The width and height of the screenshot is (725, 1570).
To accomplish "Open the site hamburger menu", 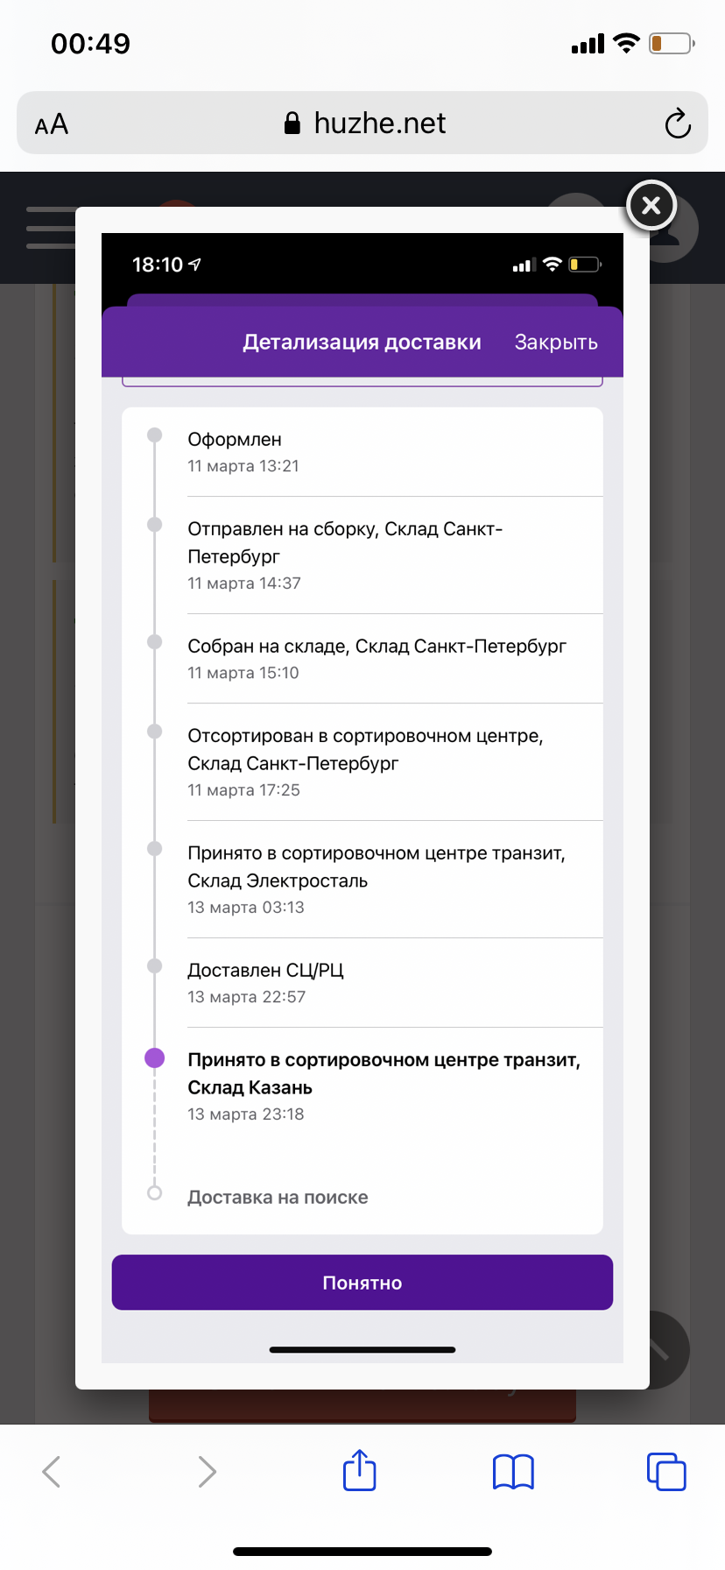I will coord(51,228).
